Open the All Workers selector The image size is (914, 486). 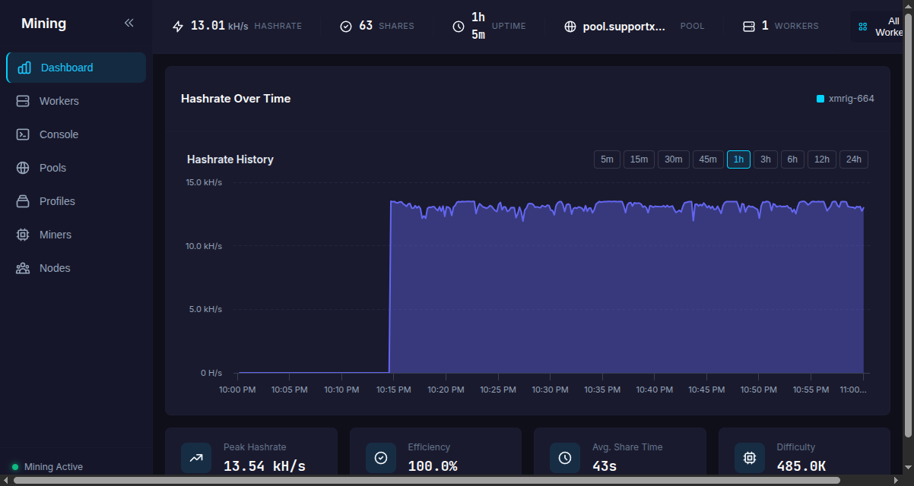coord(881,27)
